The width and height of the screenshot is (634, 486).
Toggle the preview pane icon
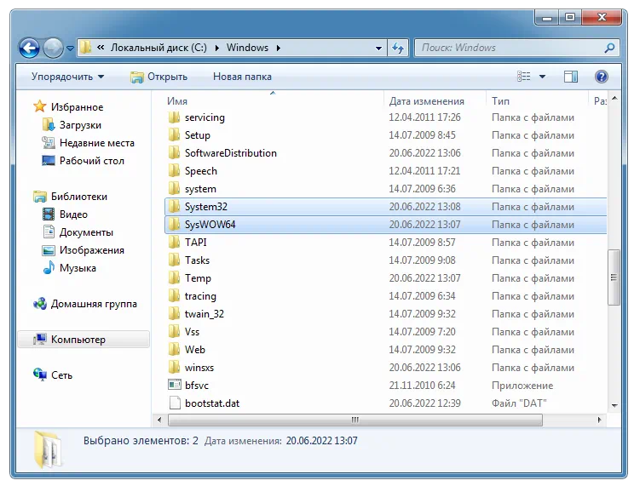pos(571,77)
